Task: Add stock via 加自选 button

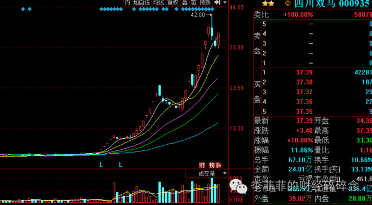Action: point(141,3)
